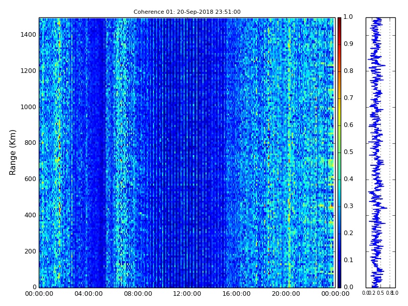Click the 0.1 colorbar label
This screenshot has height=306, width=408.
[x=348, y=260]
